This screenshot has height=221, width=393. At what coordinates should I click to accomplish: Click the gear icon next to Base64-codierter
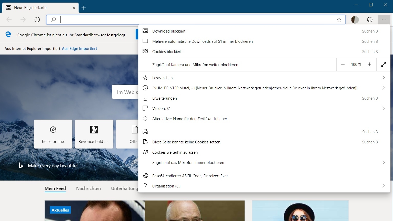coord(145,176)
